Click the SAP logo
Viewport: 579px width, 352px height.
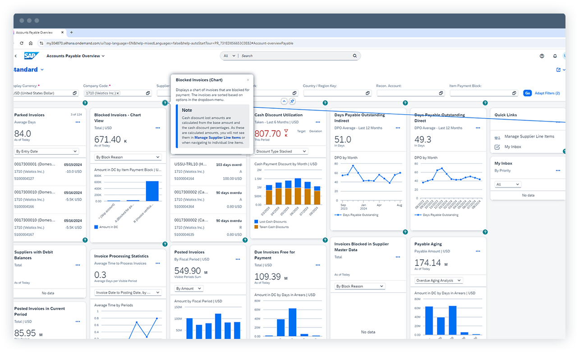click(32, 56)
